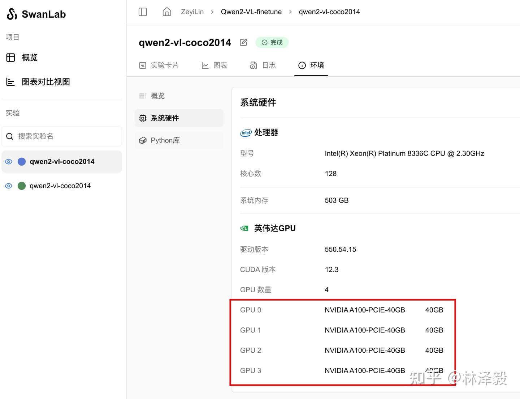Navigate to Qwen2-VL-finetune project breadcrumb
The width and height of the screenshot is (520, 399).
pos(251,12)
